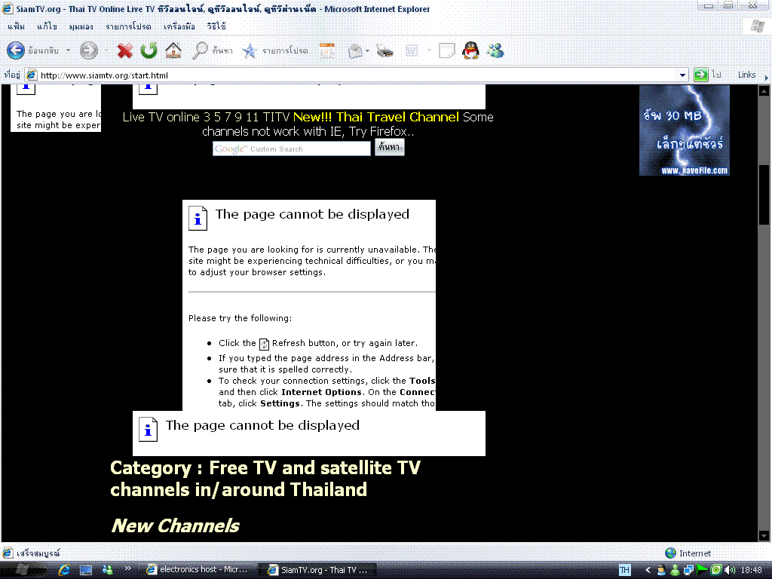Open the volume speaker tray icon

(x=730, y=570)
